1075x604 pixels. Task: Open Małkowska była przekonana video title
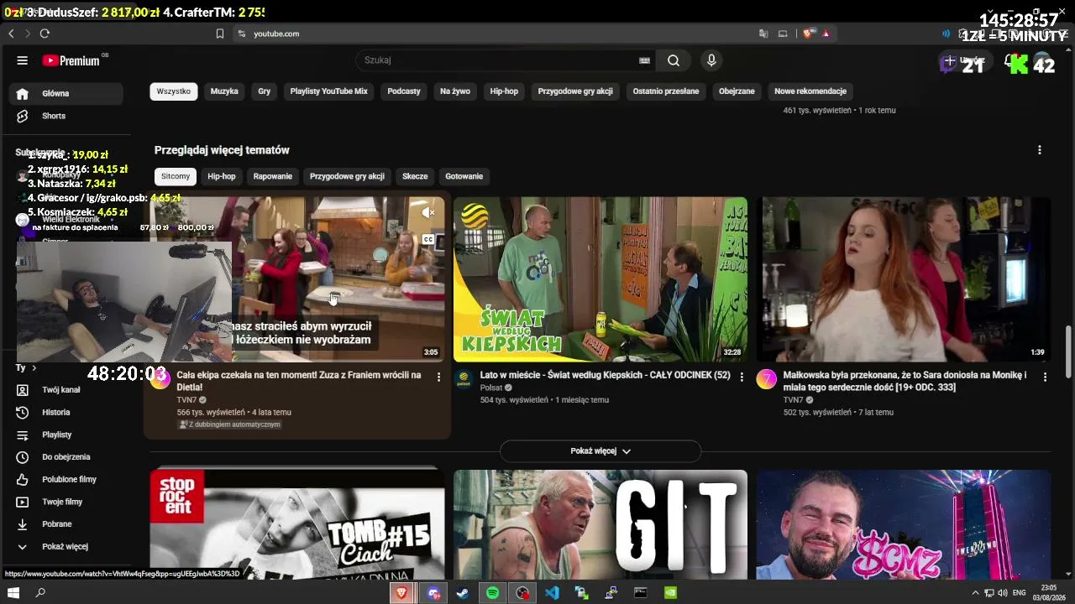coord(905,381)
